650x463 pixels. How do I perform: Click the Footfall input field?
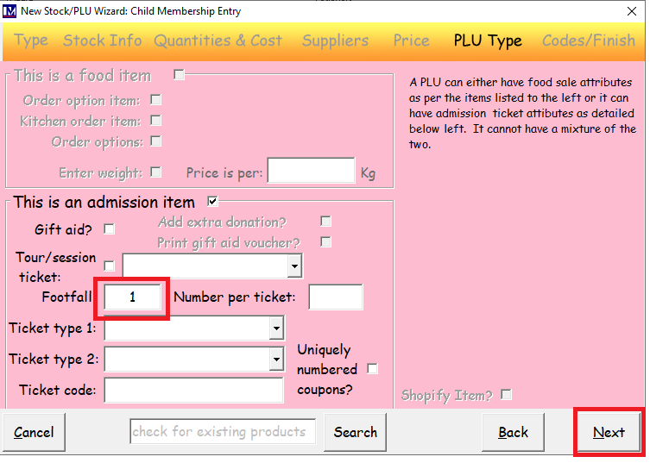tap(132, 297)
